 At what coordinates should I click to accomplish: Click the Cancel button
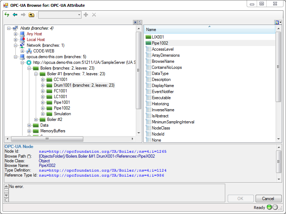pos(268,198)
